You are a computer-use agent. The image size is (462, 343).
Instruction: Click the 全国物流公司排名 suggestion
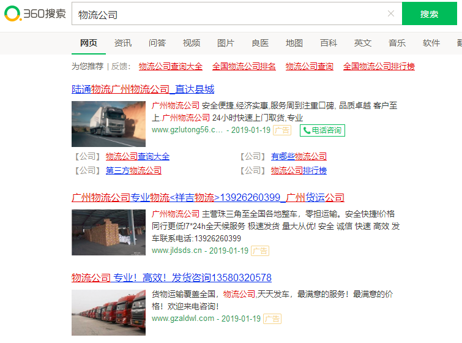click(244, 66)
